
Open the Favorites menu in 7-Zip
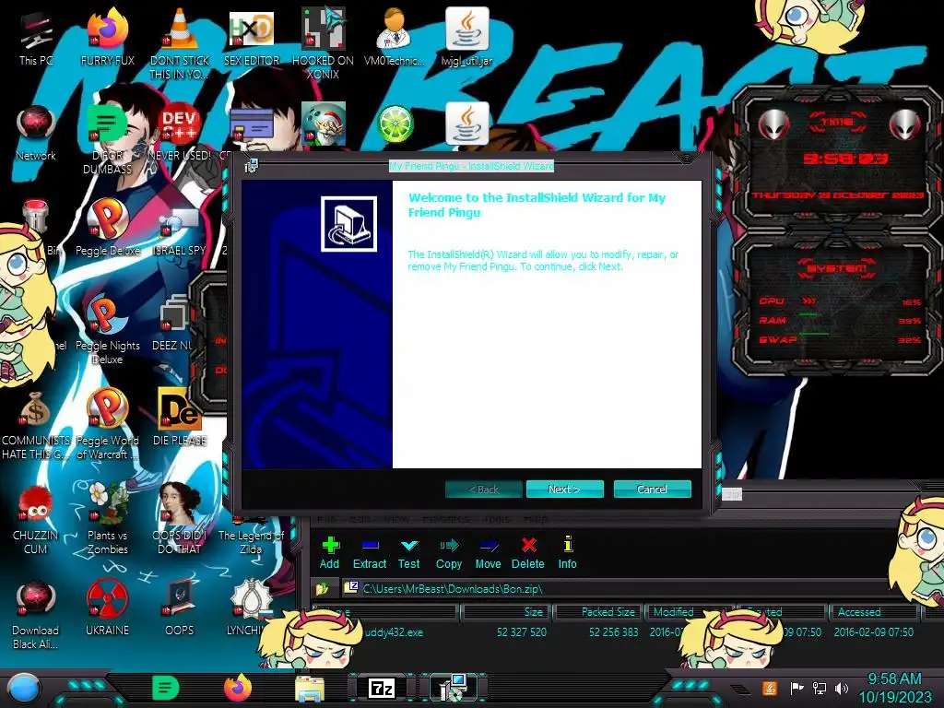tap(445, 518)
